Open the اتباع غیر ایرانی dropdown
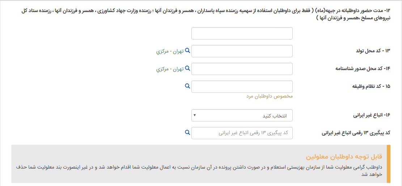Screen dimensions: 402x186 [242, 115]
